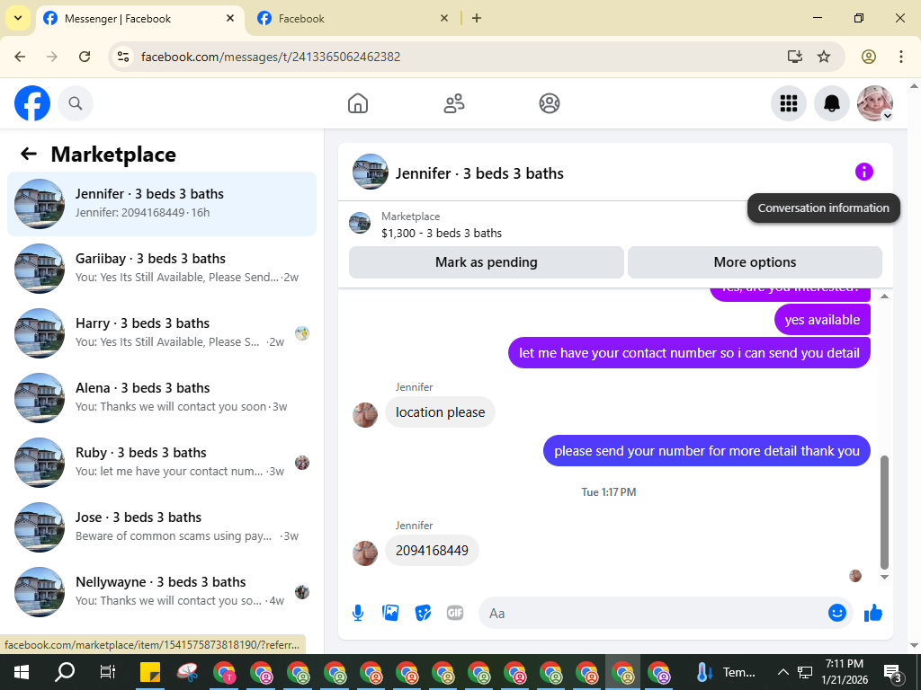Open Gariibay conversation in the list
This screenshot has width=921, height=690.
tap(162, 268)
